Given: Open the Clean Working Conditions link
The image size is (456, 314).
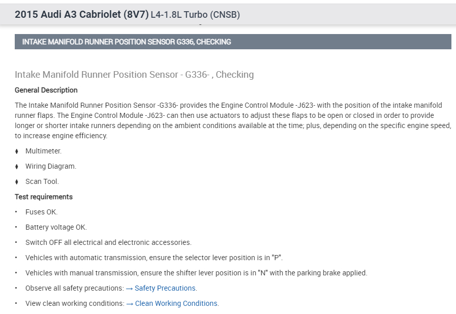Looking at the screenshot, I should (x=176, y=303).
